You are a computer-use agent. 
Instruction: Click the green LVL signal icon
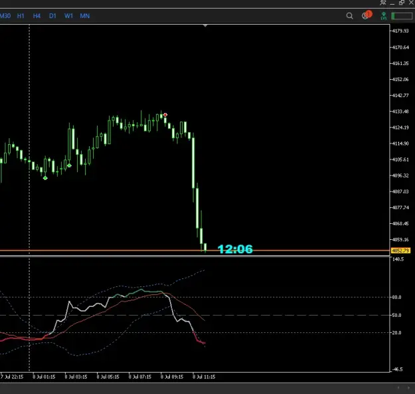tap(383, 16)
